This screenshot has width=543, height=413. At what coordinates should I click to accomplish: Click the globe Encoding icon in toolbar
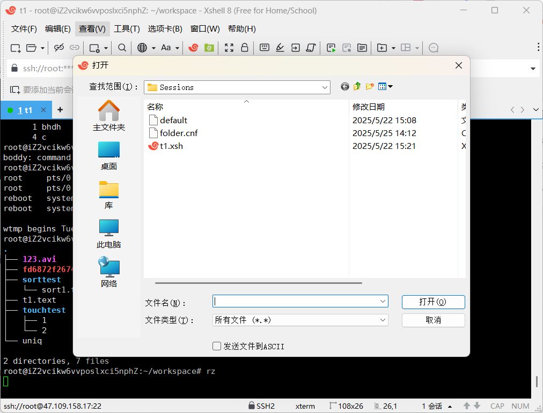click(142, 48)
